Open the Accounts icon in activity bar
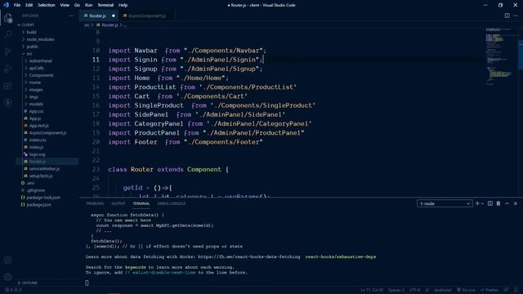Viewport: 523px width, 294px height. coord(7,260)
